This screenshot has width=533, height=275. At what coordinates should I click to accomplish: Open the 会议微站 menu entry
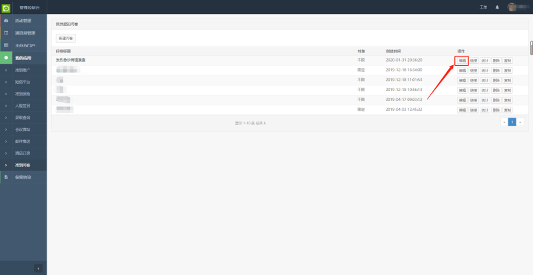click(x=23, y=130)
